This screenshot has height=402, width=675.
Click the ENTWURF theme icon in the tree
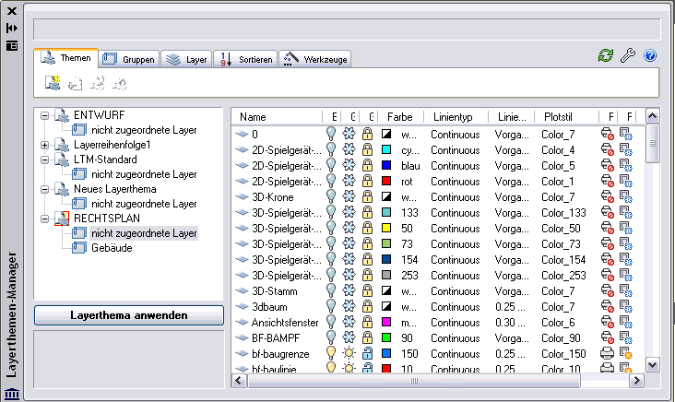[62, 115]
